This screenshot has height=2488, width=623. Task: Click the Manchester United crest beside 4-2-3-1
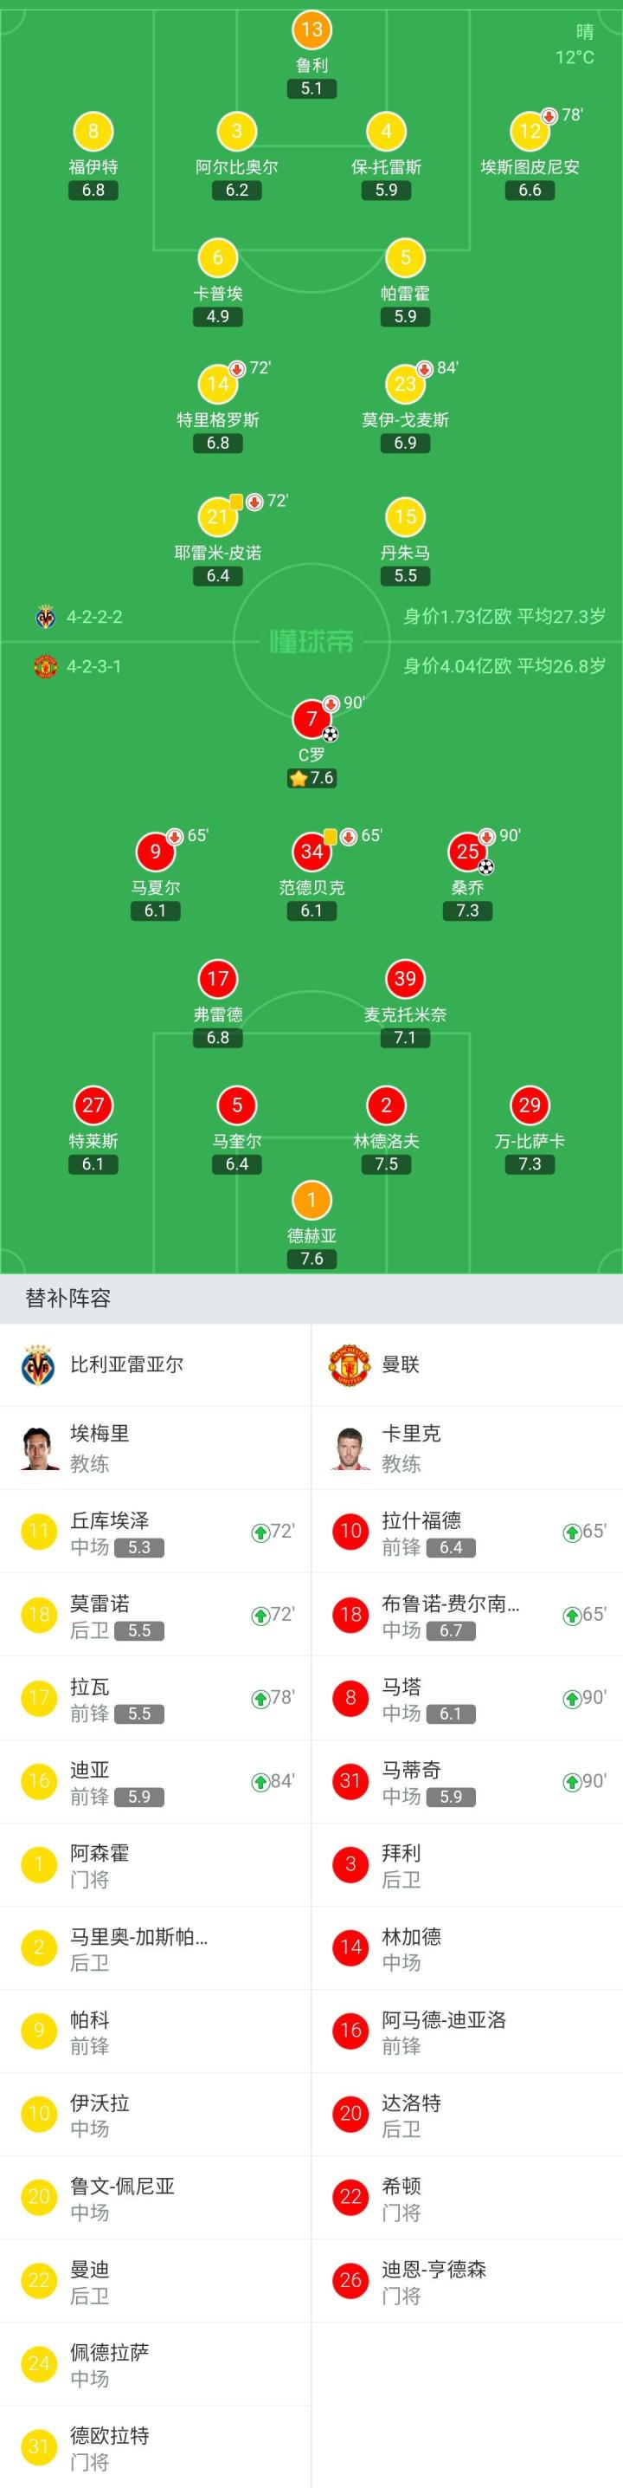tap(45, 666)
